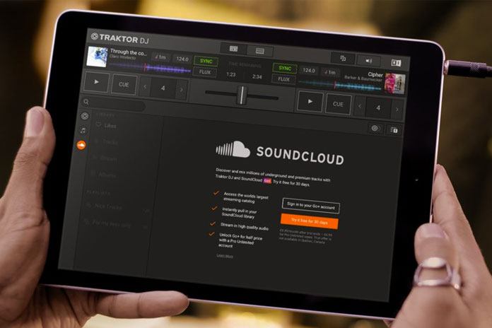Image resolution: width=492 pixels, height=328 pixels.
Task: Click the left deck play button
Action: (x=97, y=84)
